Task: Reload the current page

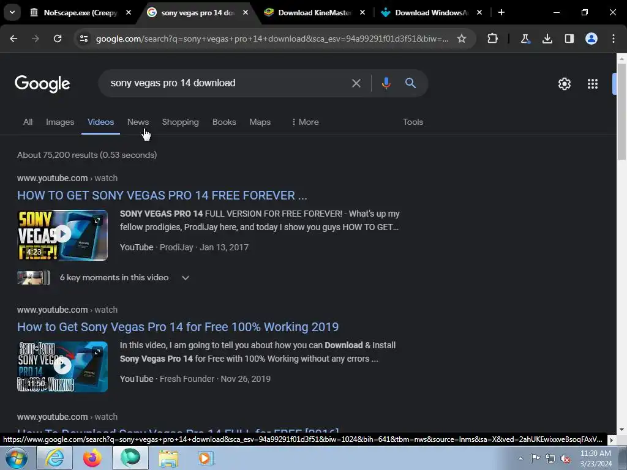Action: (58, 39)
